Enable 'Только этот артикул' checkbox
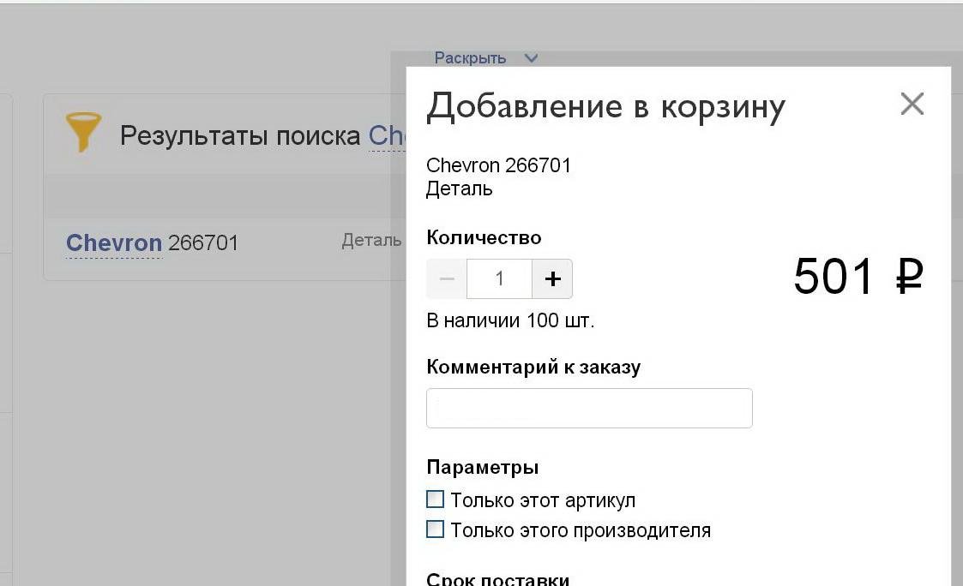 click(x=435, y=499)
